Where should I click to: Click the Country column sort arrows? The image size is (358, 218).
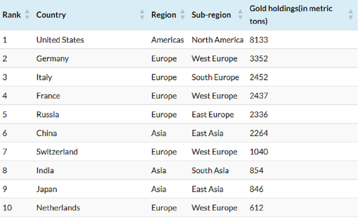point(142,15)
